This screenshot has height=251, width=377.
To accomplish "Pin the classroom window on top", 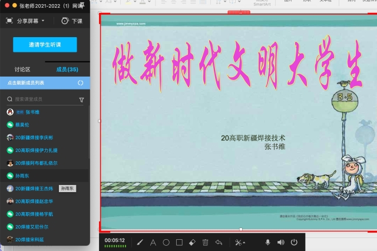I will click(83, 6).
